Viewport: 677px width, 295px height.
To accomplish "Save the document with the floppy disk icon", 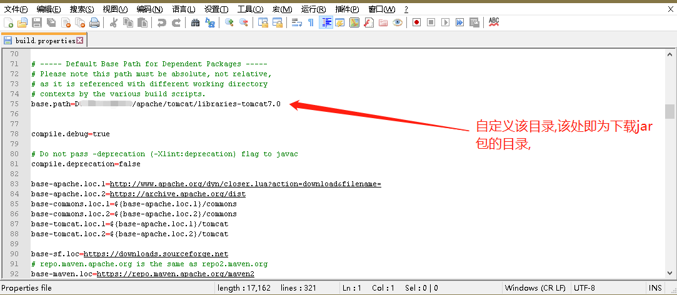I will tap(36, 22).
